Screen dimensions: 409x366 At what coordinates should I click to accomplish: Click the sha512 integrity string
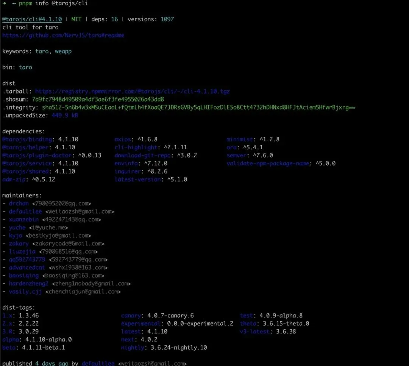pyautogui.click(x=199, y=108)
